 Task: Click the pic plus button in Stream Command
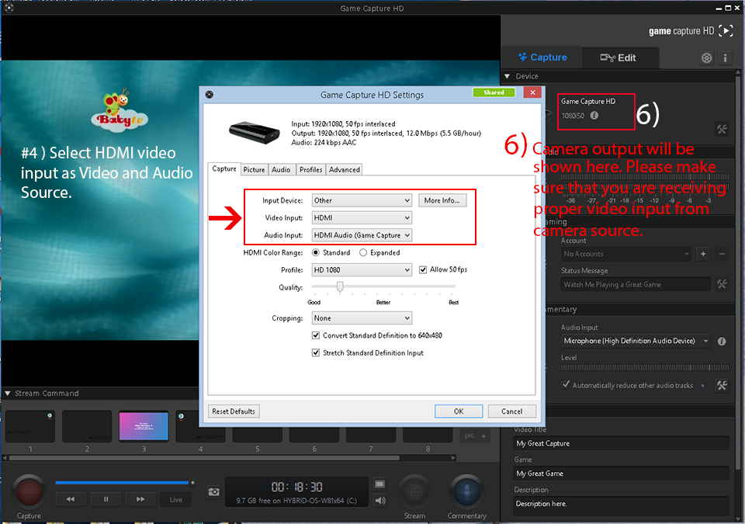point(475,436)
